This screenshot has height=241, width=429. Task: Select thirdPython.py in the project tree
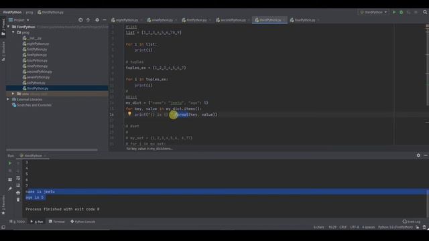tap(36, 88)
